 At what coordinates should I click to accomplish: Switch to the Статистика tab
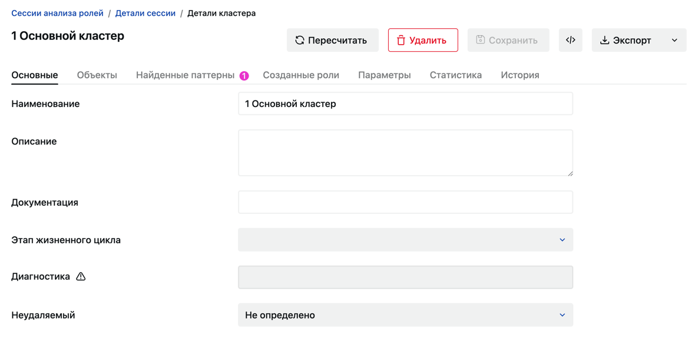click(456, 75)
